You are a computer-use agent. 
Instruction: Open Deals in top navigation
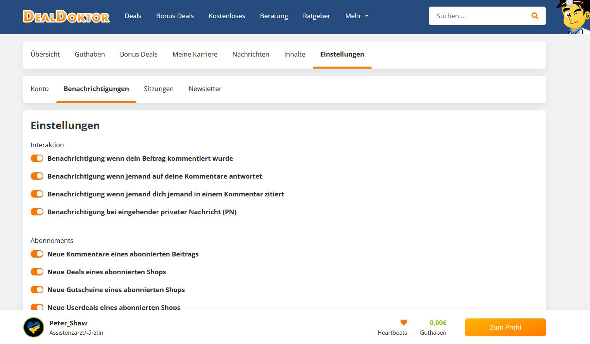click(x=133, y=16)
